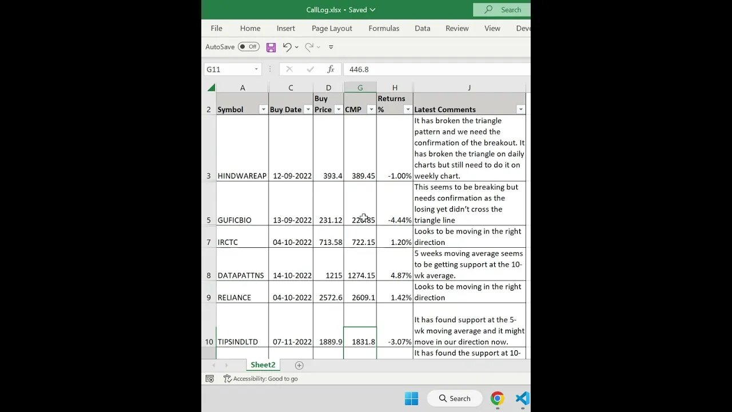Click the returns cell 4.87%
Screen dimensions: 732x412
395,264
